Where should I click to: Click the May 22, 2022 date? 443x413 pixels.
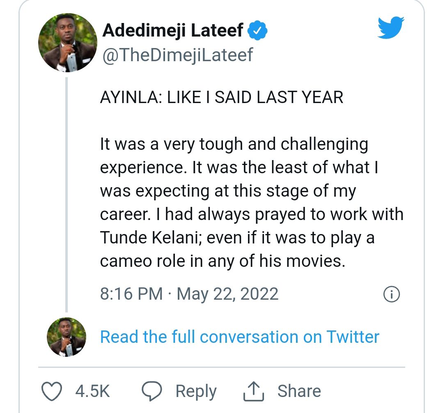click(227, 294)
